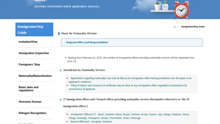This screenshot has height=124, width=220.
Task: Open Overseas Korean in the sidebar
Action: tap(30, 102)
